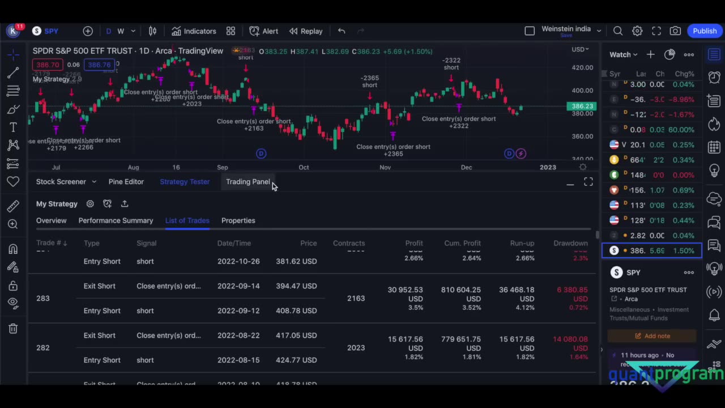
Task: Click the Publish button
Action: pyautogui.click(x=705, y=31)
